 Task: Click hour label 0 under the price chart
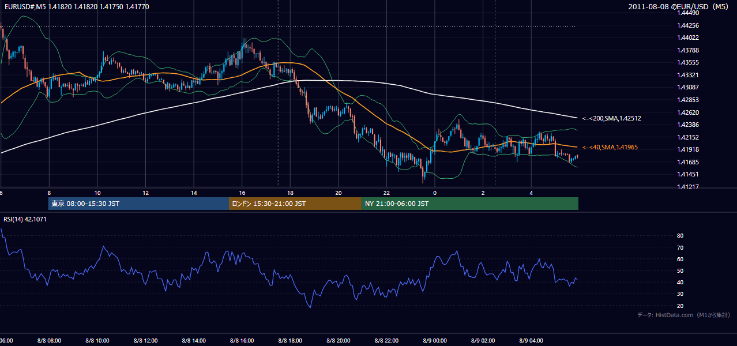click(435, 193)
